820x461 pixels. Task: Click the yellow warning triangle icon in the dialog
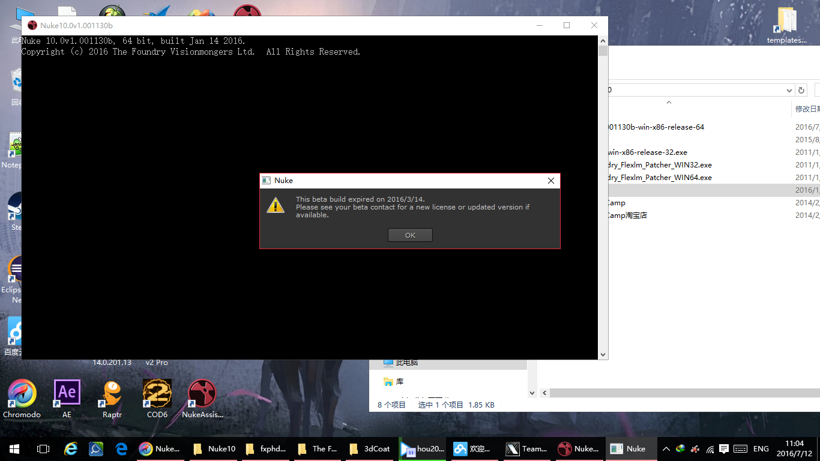tap(276, 205)
